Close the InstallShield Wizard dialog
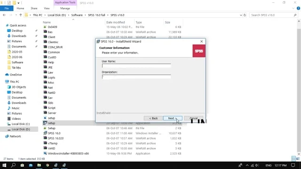The height and width of the screenshot is (169, 301). [x=201, y=41]
